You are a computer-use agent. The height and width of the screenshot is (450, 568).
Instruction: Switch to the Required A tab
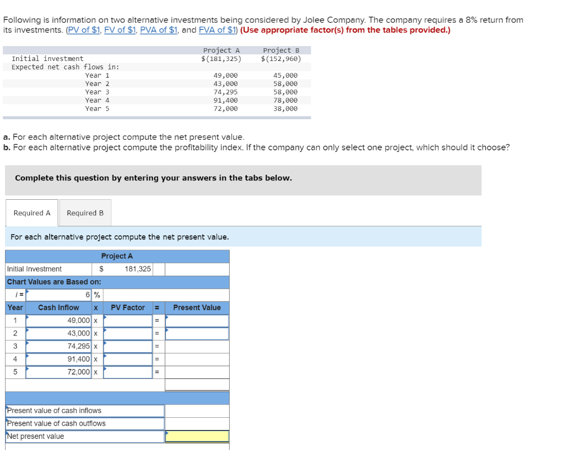point(32,213)
